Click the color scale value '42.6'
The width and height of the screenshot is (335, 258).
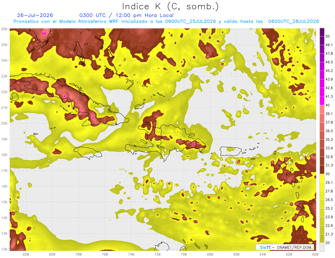329,88
